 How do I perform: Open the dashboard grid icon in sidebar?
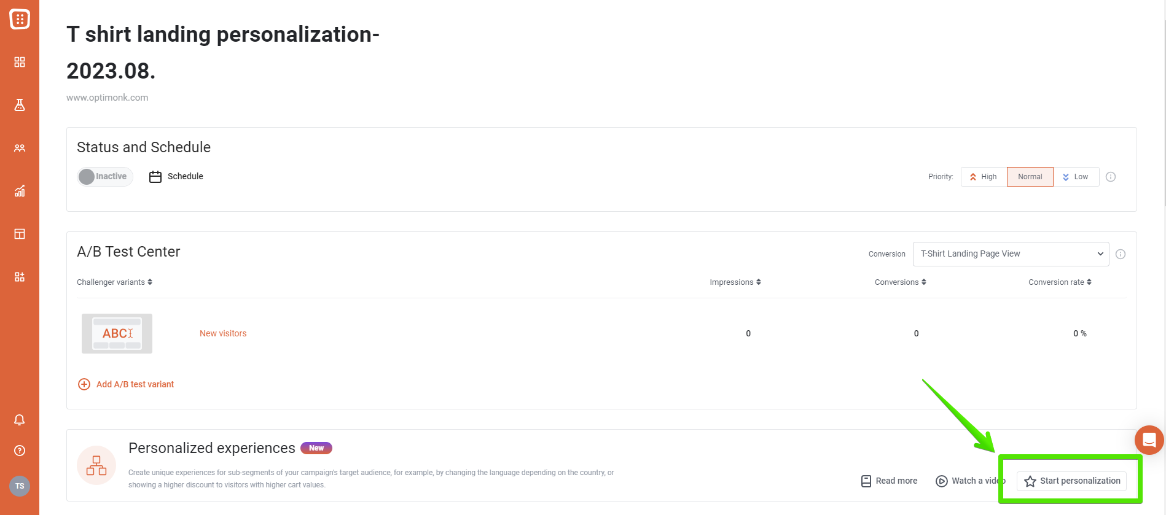tap(20, 62)
